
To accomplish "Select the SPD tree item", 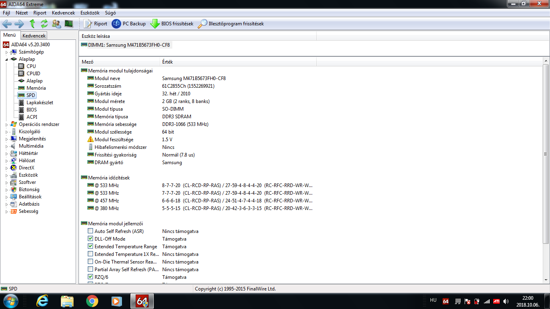I will pyautogui.click(x=27, y=95).
